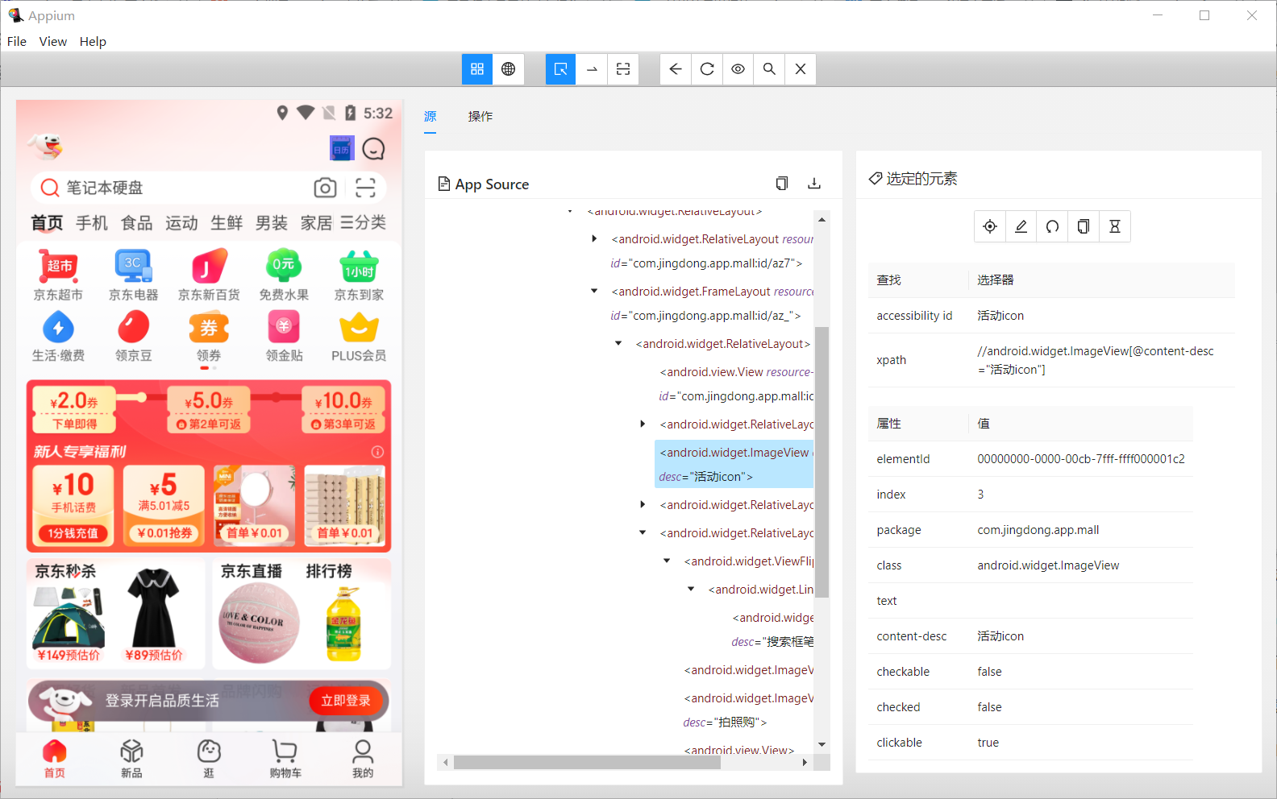Open the View menu
The width and height of the screenshot is (1277, 799).
pyautogui.click(x=53, y=41)
